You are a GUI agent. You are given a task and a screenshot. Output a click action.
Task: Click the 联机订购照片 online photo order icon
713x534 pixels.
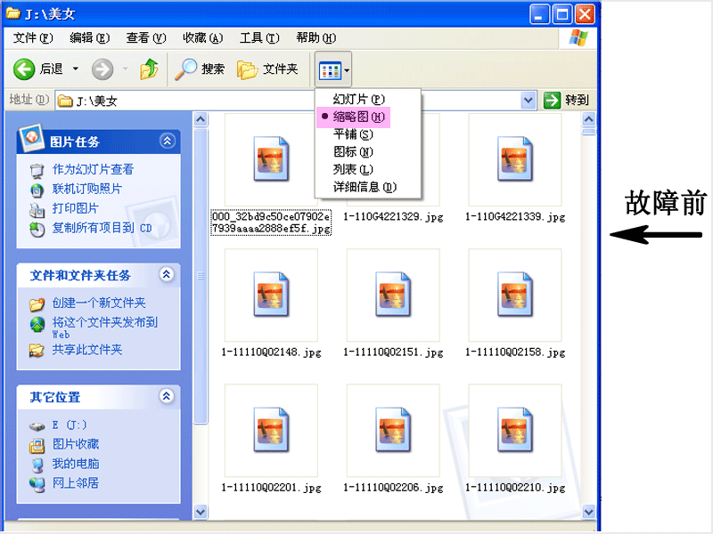pos(38,190)
